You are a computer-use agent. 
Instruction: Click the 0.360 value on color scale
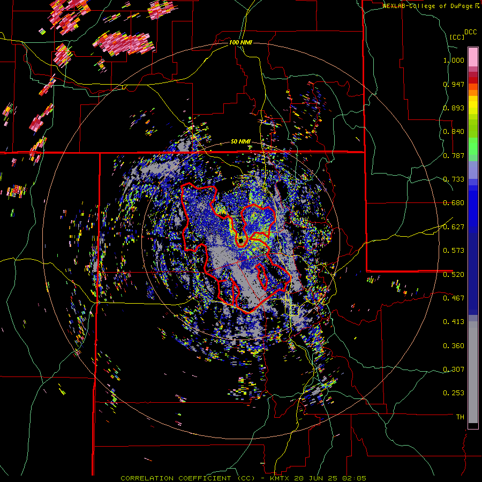pyautogui.click(x=454, y=346)
